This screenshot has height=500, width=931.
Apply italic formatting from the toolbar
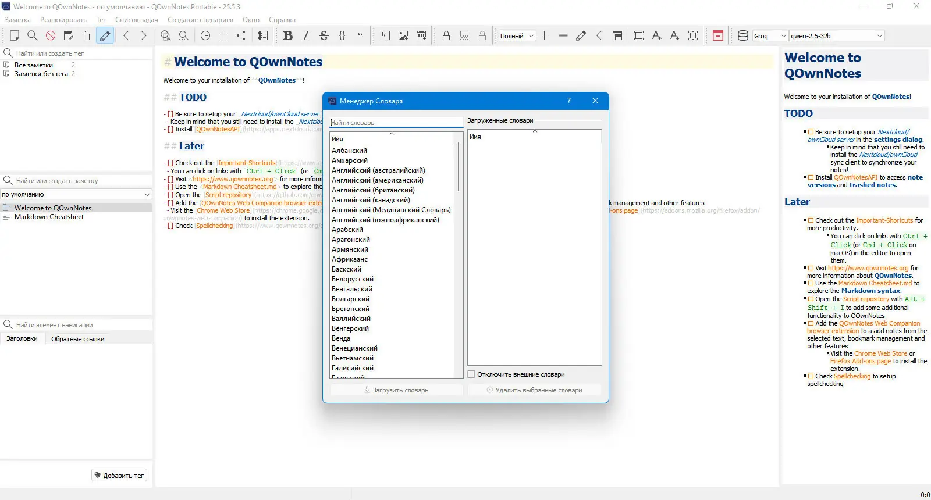coord(306,35)
